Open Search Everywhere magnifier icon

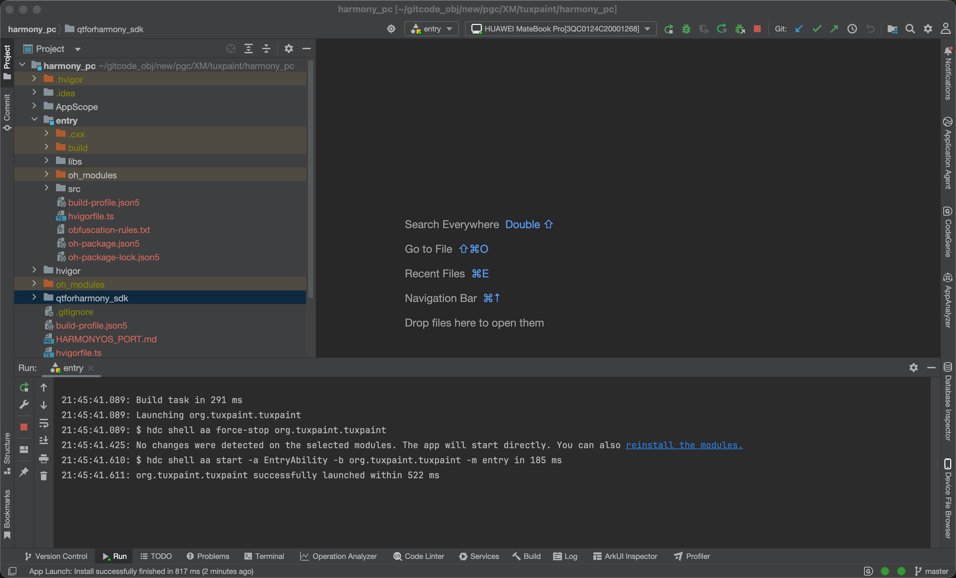click(910, 29)
